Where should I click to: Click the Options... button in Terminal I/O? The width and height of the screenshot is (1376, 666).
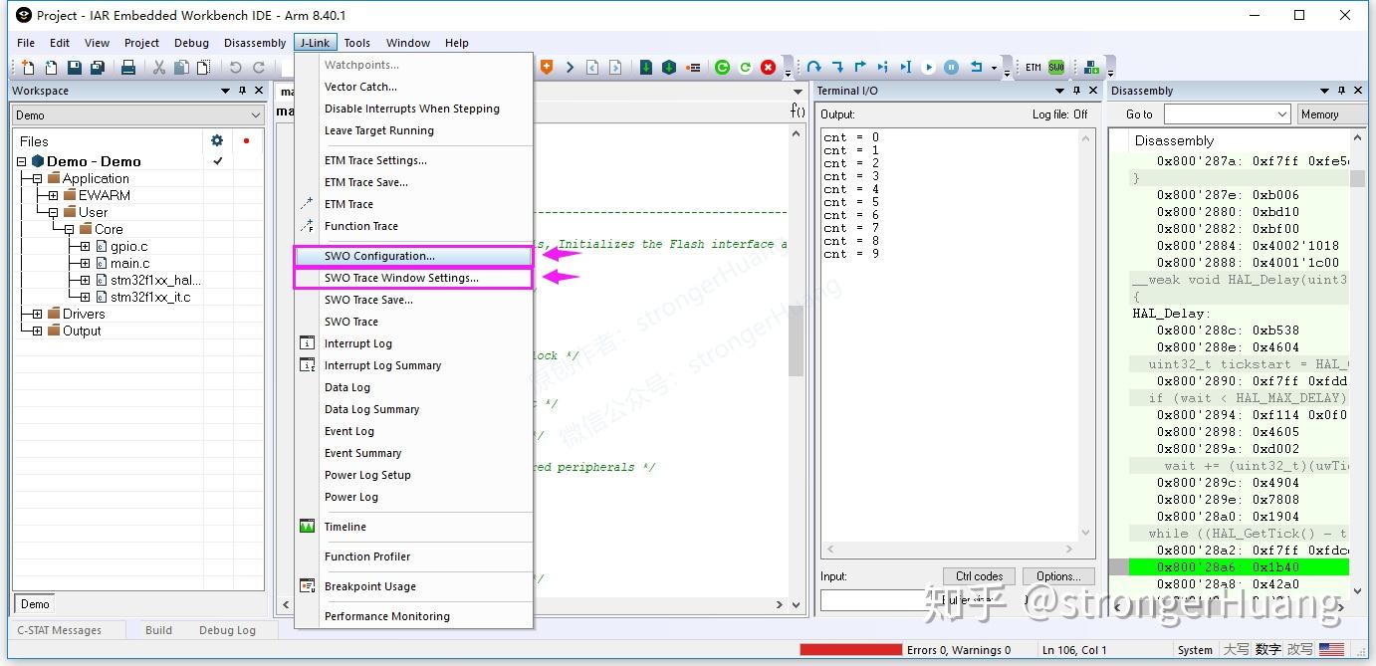[1058, 576]
